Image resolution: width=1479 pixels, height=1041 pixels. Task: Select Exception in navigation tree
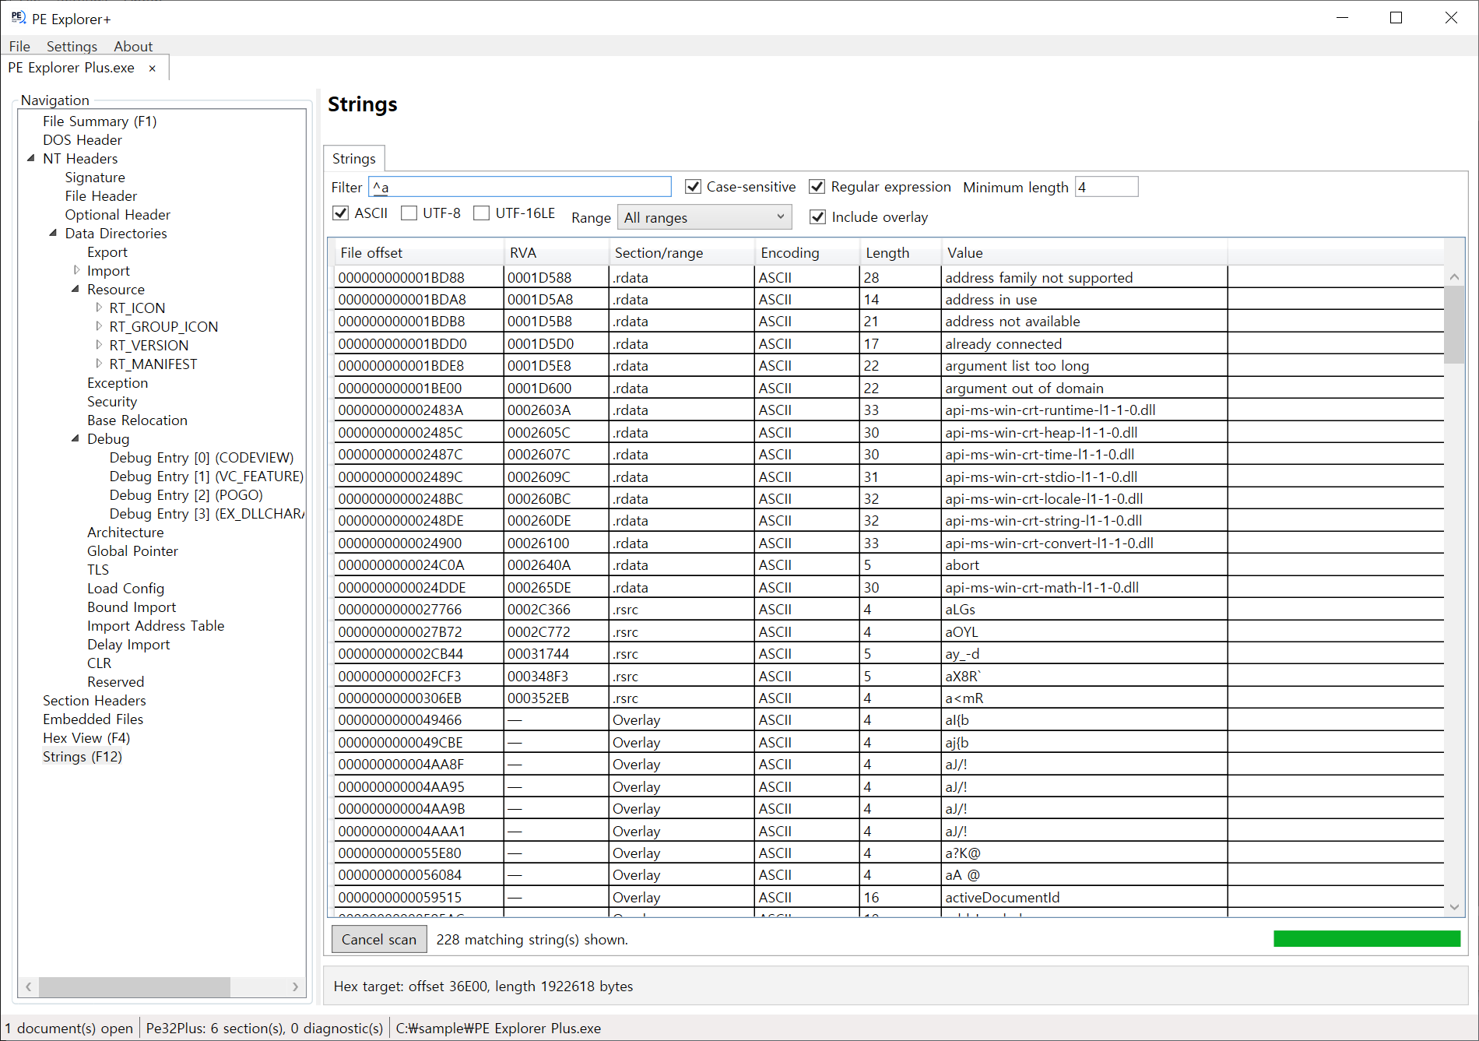pyautogui.click(x=118, y=383)
